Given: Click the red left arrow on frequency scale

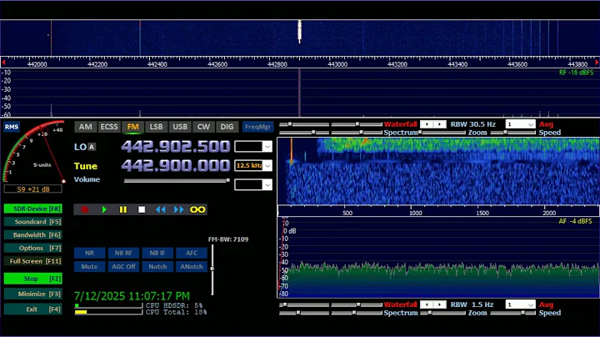Looking at the screenshot, I should pos(3,62).
